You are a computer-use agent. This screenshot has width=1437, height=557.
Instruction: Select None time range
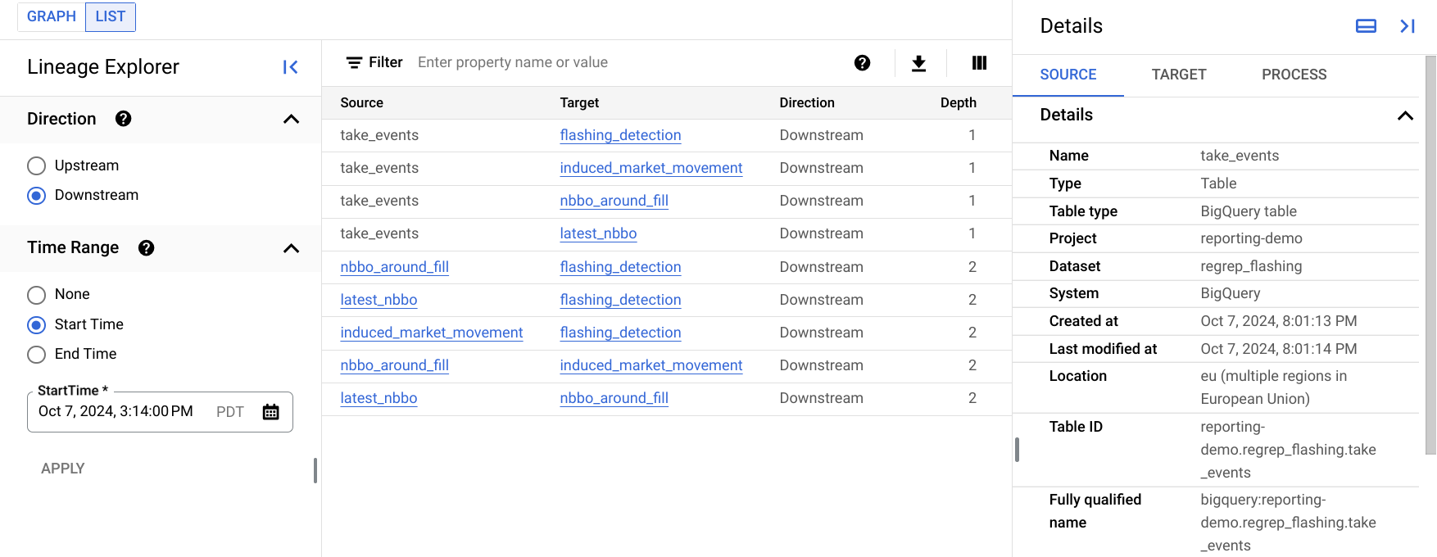click(36, 295)
